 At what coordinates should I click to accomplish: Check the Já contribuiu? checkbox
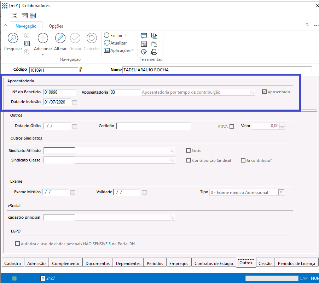243,160
